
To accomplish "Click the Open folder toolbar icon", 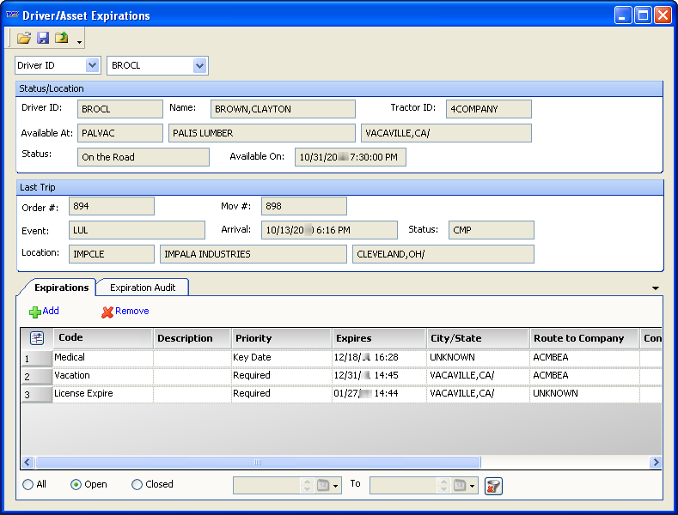I will coord(24,38).
